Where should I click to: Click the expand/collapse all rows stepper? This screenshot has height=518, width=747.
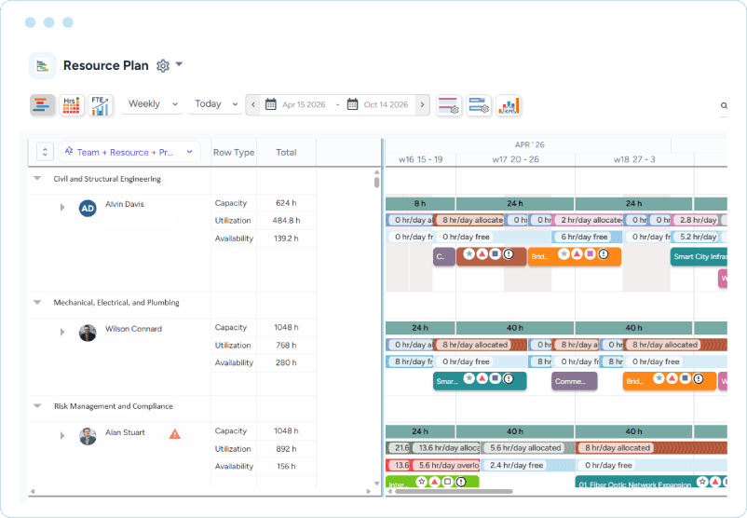(45, 152)
